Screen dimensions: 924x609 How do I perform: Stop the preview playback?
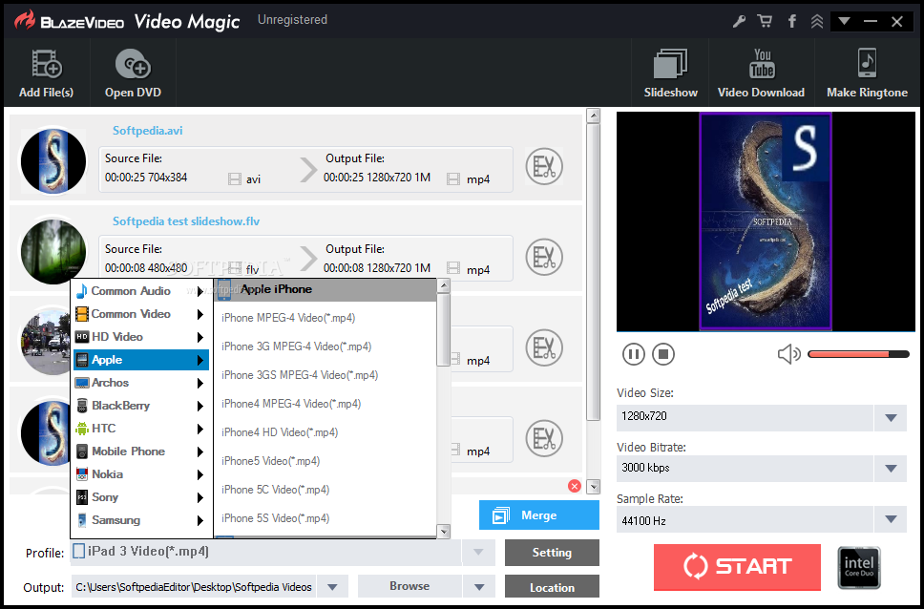663,354
